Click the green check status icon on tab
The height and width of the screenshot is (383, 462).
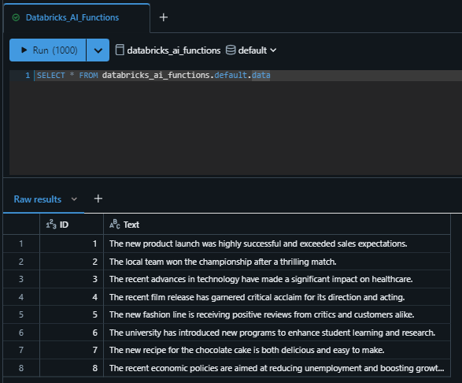pos(16,17)
